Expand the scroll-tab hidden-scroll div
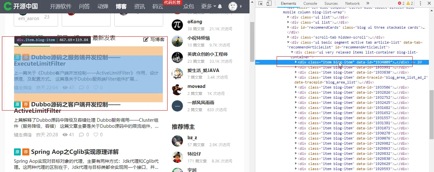The height and width of the screenshot is (172, 434). pyautogui.click(x=288, y=37)
